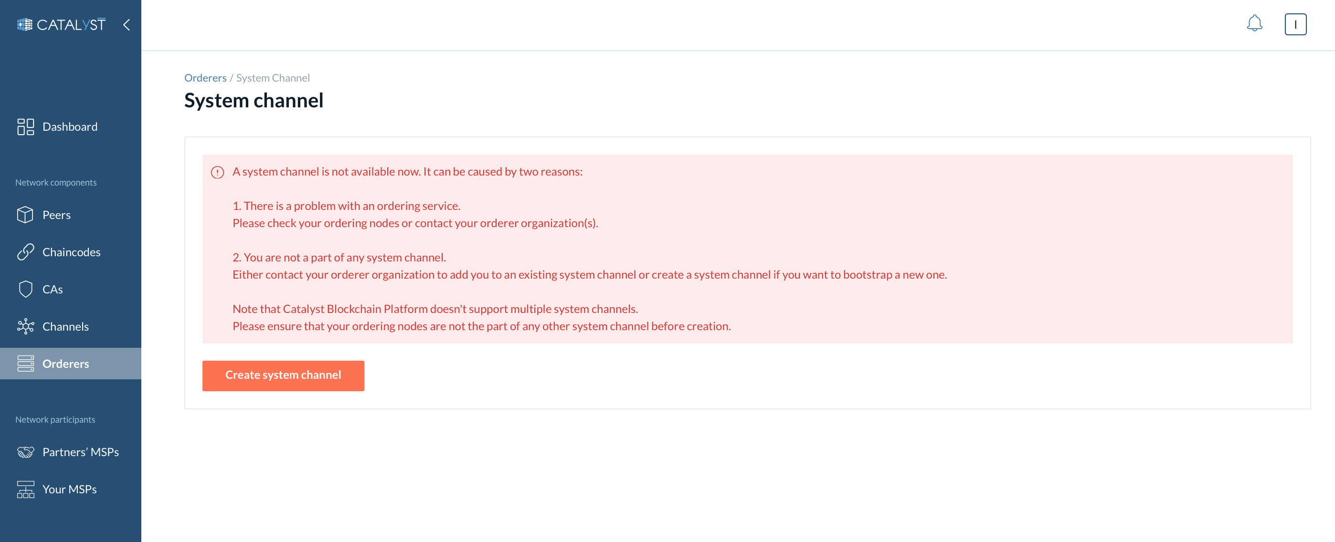Toggle the sidebar collapse arrow

(126, 25)
